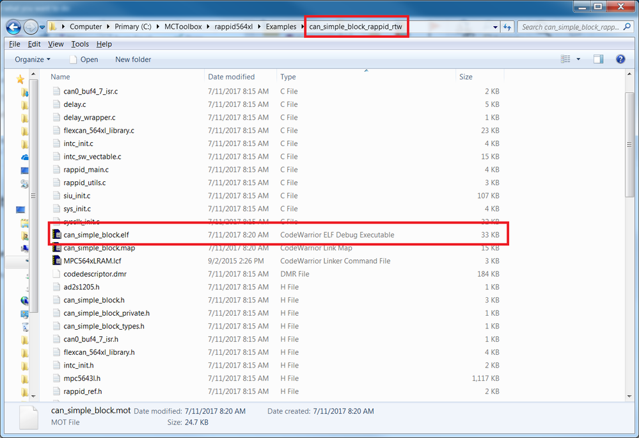The image size is (639, 438).
Task: Select the delay.c file icon
Action: coord(57,104)
